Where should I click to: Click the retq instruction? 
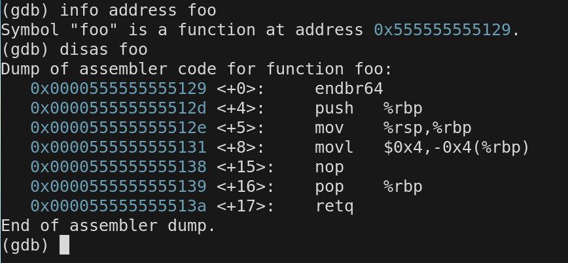point(334,206)
